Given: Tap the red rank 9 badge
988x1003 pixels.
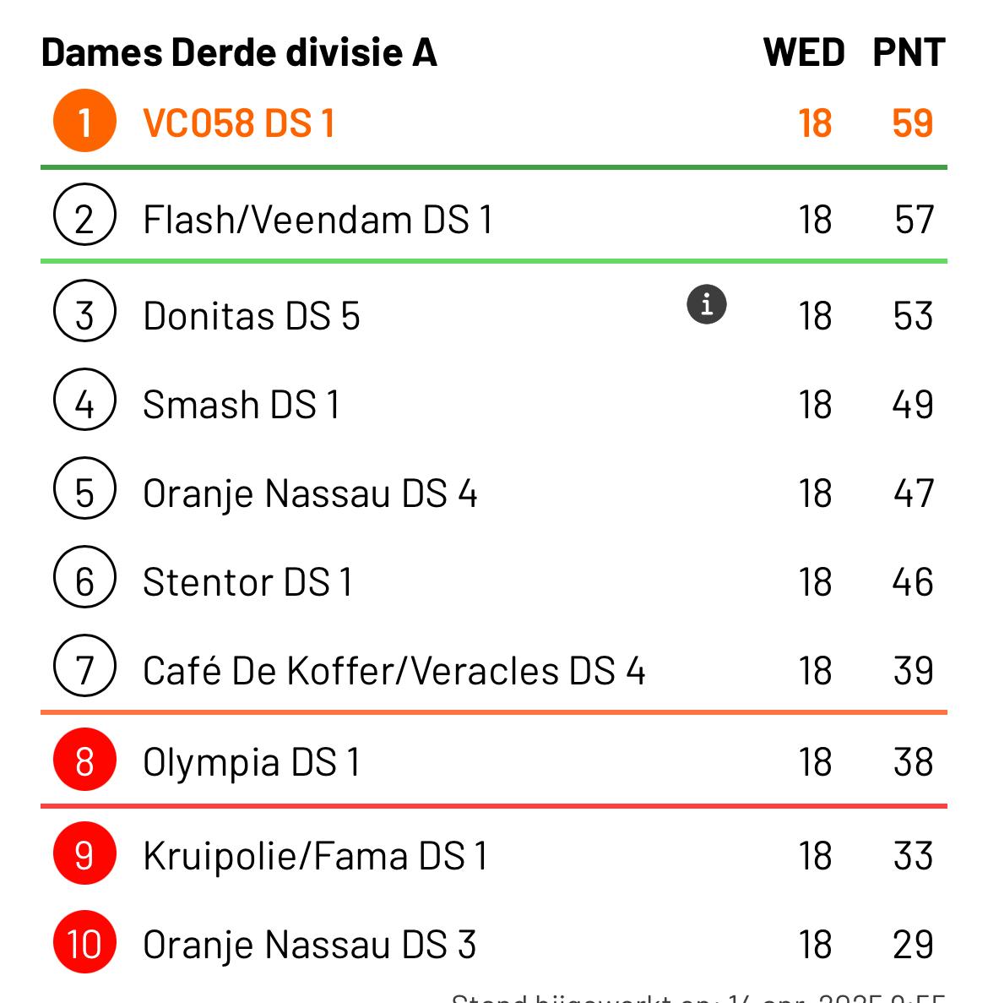Looking at the screenshot, I should [x=84, y=853].
